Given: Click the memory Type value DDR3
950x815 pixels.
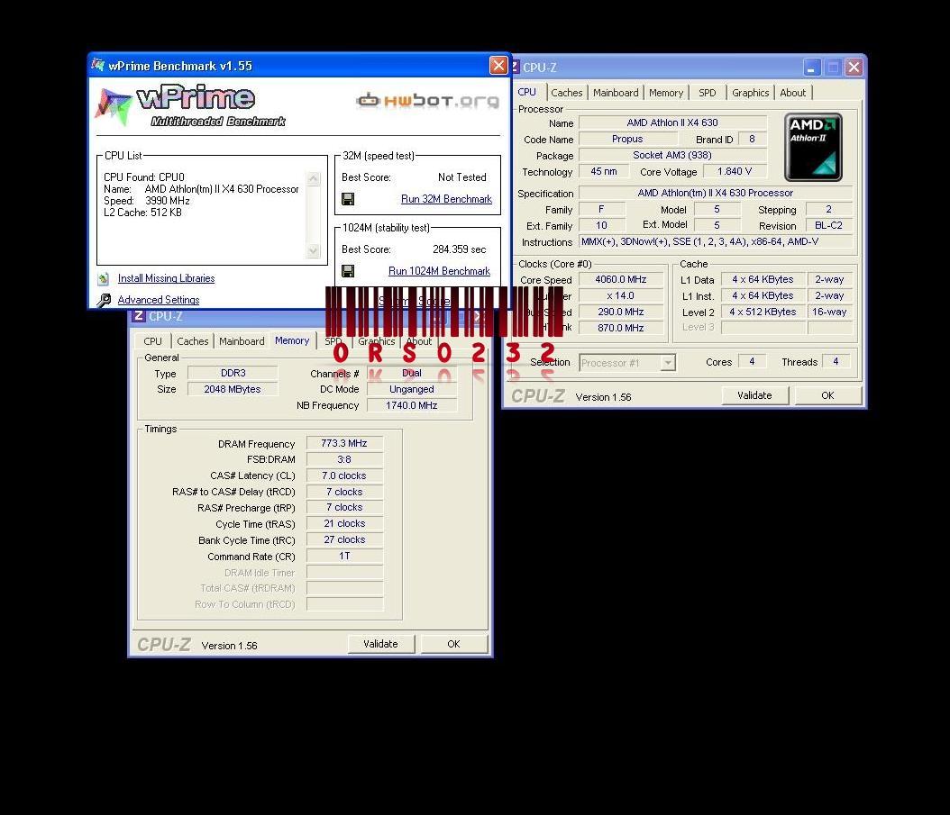Looking at the screenshot, I should point(233,373).
